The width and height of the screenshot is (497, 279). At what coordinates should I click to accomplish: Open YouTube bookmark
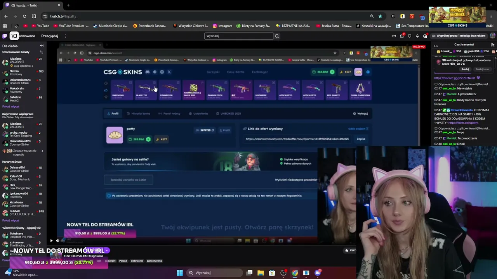40,26
